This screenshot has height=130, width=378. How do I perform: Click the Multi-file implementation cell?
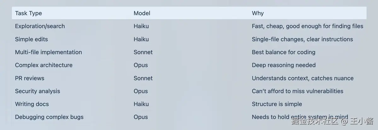(x=49, y=52)
